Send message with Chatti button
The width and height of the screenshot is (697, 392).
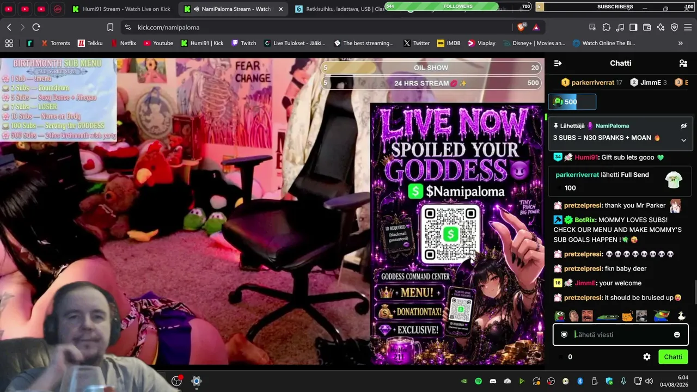(x=673, y=357)
